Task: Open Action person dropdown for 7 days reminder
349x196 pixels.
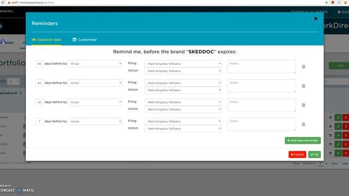Action: pyautogui.click(x=183, y=128)
